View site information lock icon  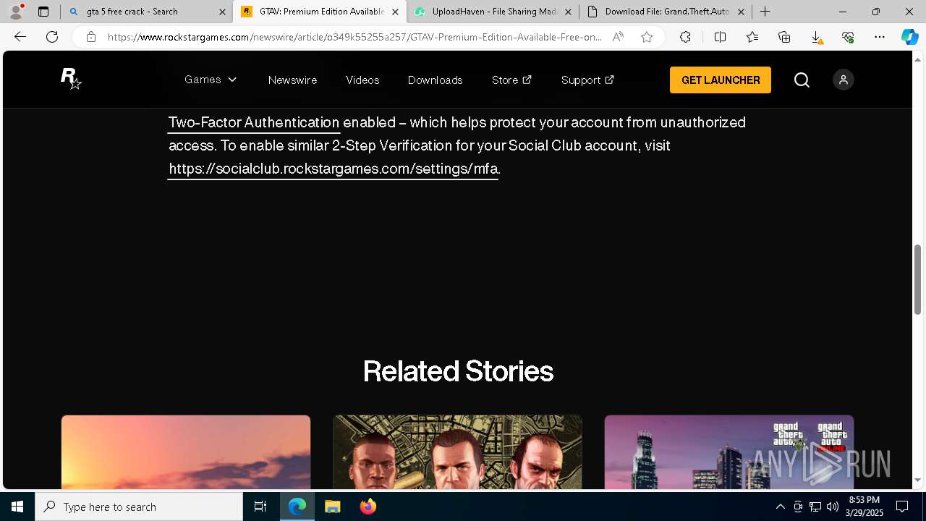(91, 37)
